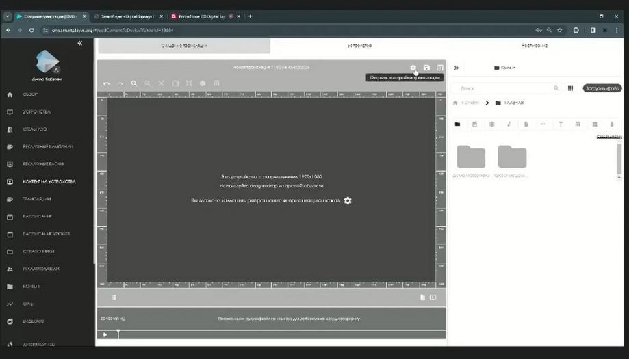Image resolution: width=629 pixels, height=359 pixels.
Task: Switch to the Устройства tab
Action: (x=359, y=46)
